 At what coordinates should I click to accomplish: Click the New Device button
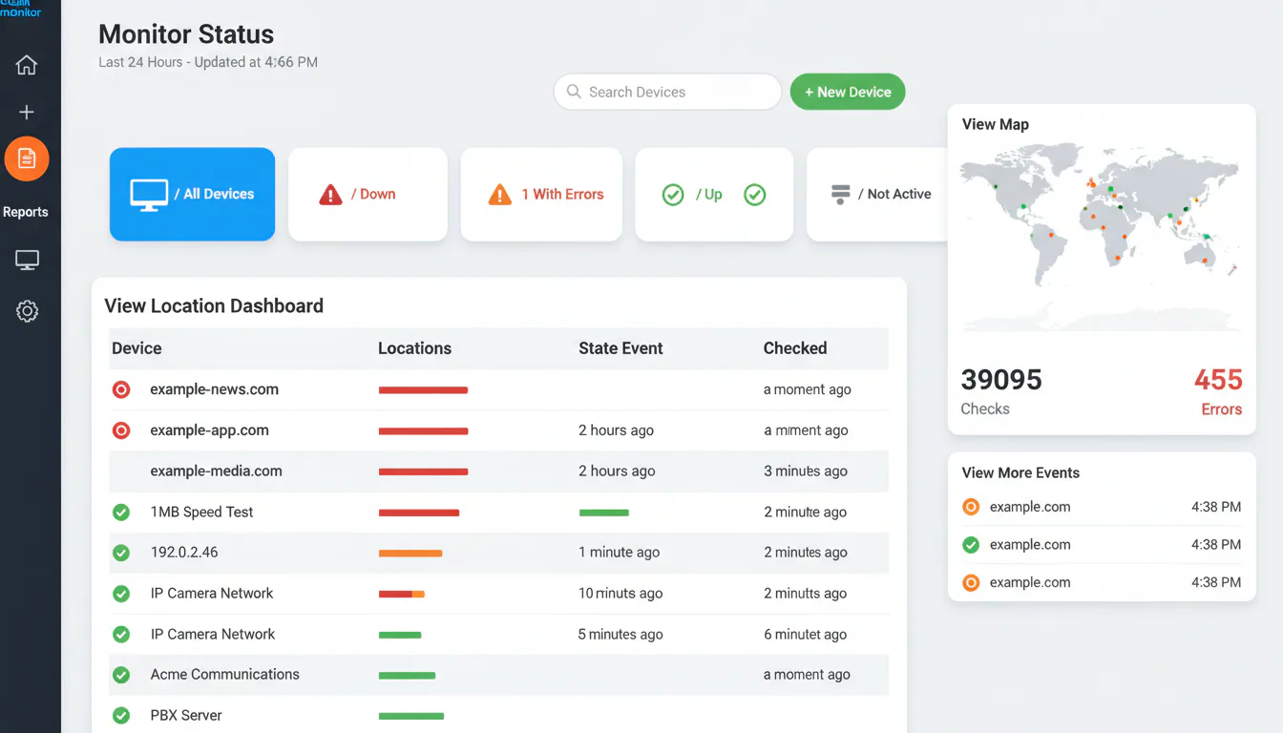pyautogui.click(x=848, y=93)
